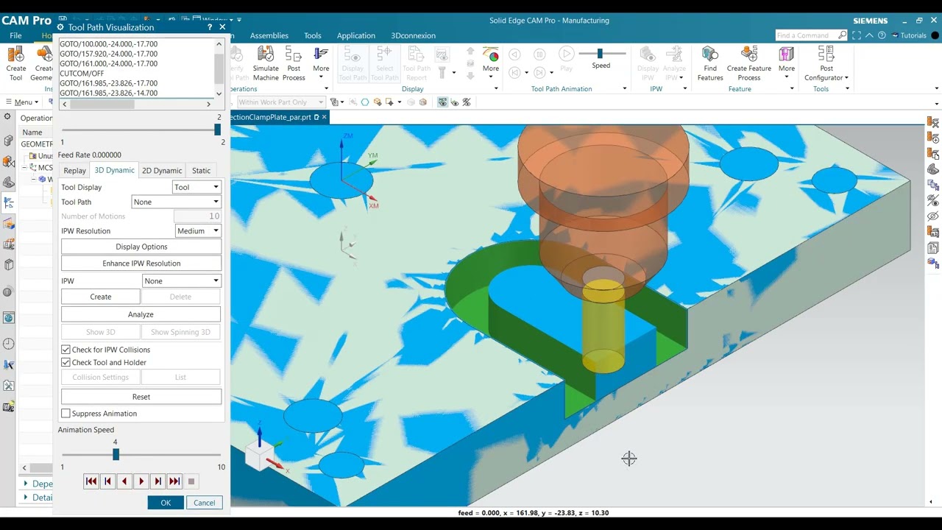Step backward one motion
Image resolution: width=942 pixels, height=530 pixels.
point(124,481)
